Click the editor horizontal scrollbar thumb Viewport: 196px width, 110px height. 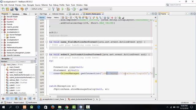[78, 97]
